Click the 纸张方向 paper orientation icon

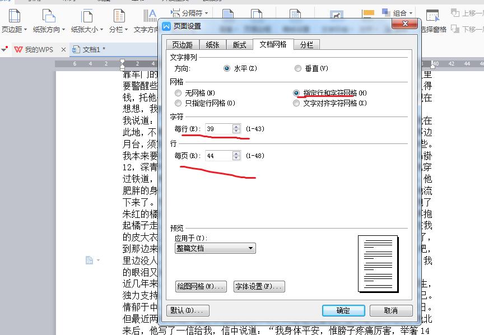pos(47,22)
